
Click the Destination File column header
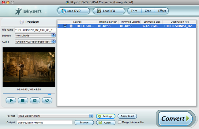[x=179, y=22]
